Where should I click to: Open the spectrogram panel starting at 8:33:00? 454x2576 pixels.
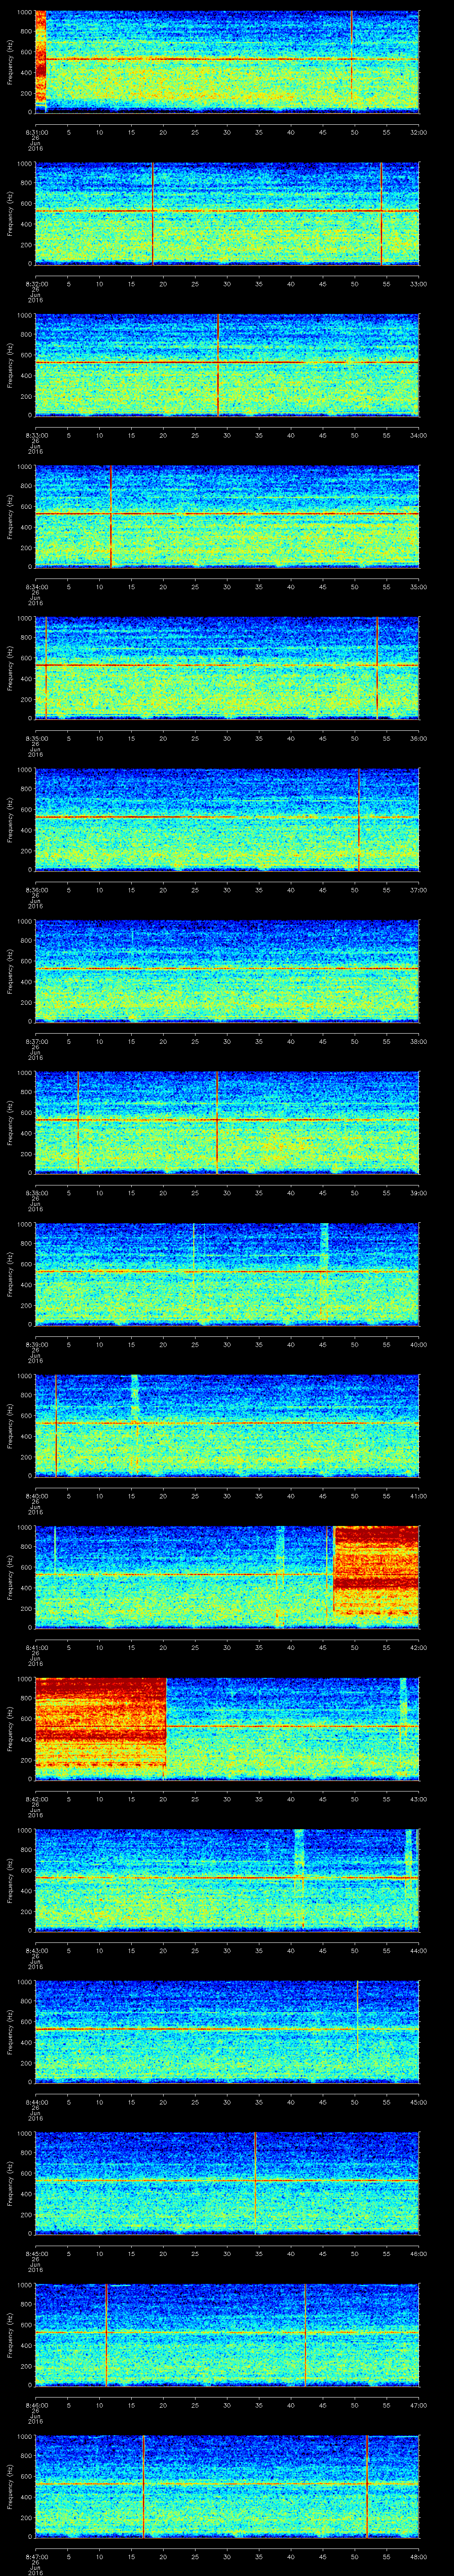pos(227,365)
